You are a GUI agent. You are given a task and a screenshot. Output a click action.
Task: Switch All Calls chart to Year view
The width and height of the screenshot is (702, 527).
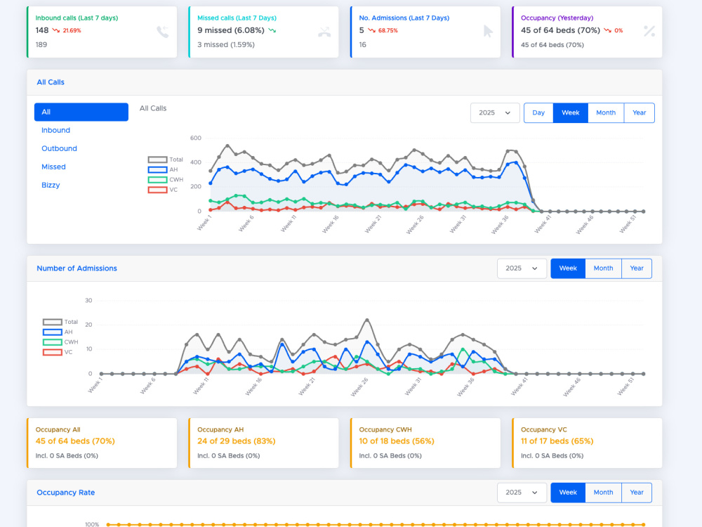pyautogui.click(x=639, y=113)
